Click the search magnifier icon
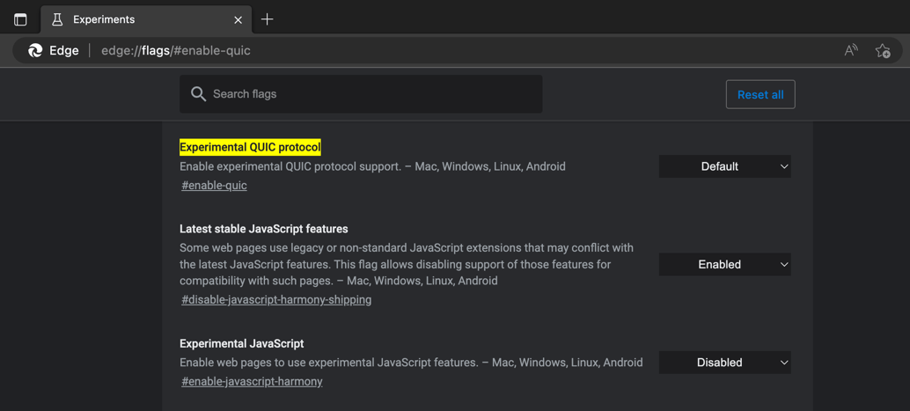910x411 pixels. [x=199, y=94]
